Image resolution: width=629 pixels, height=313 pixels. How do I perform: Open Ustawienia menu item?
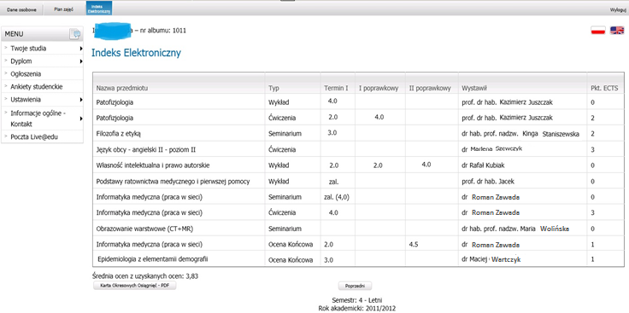26,100
